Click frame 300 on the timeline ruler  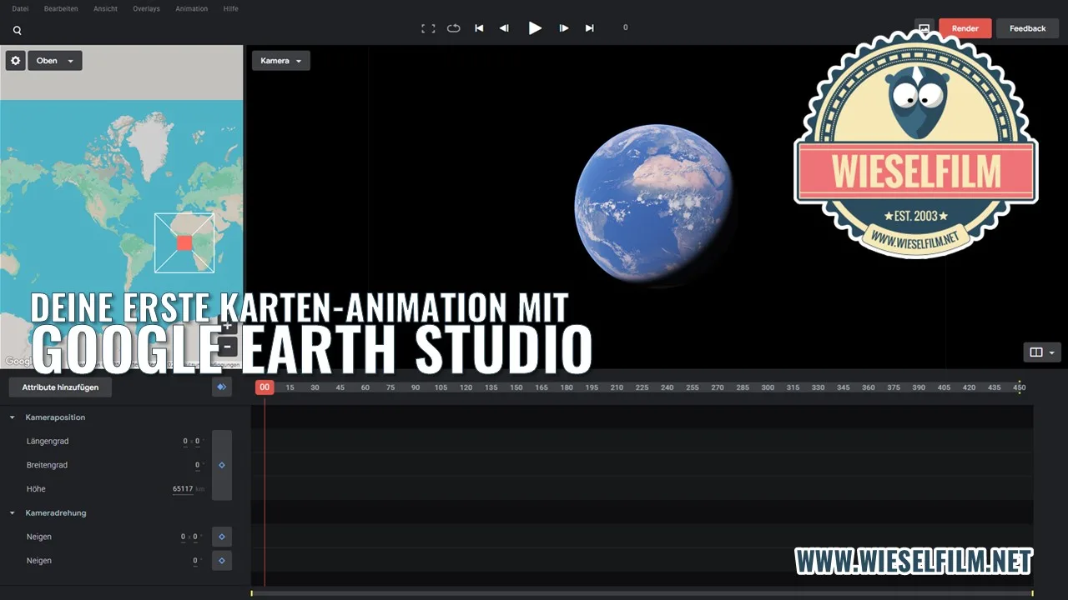(x=768, y=387)
